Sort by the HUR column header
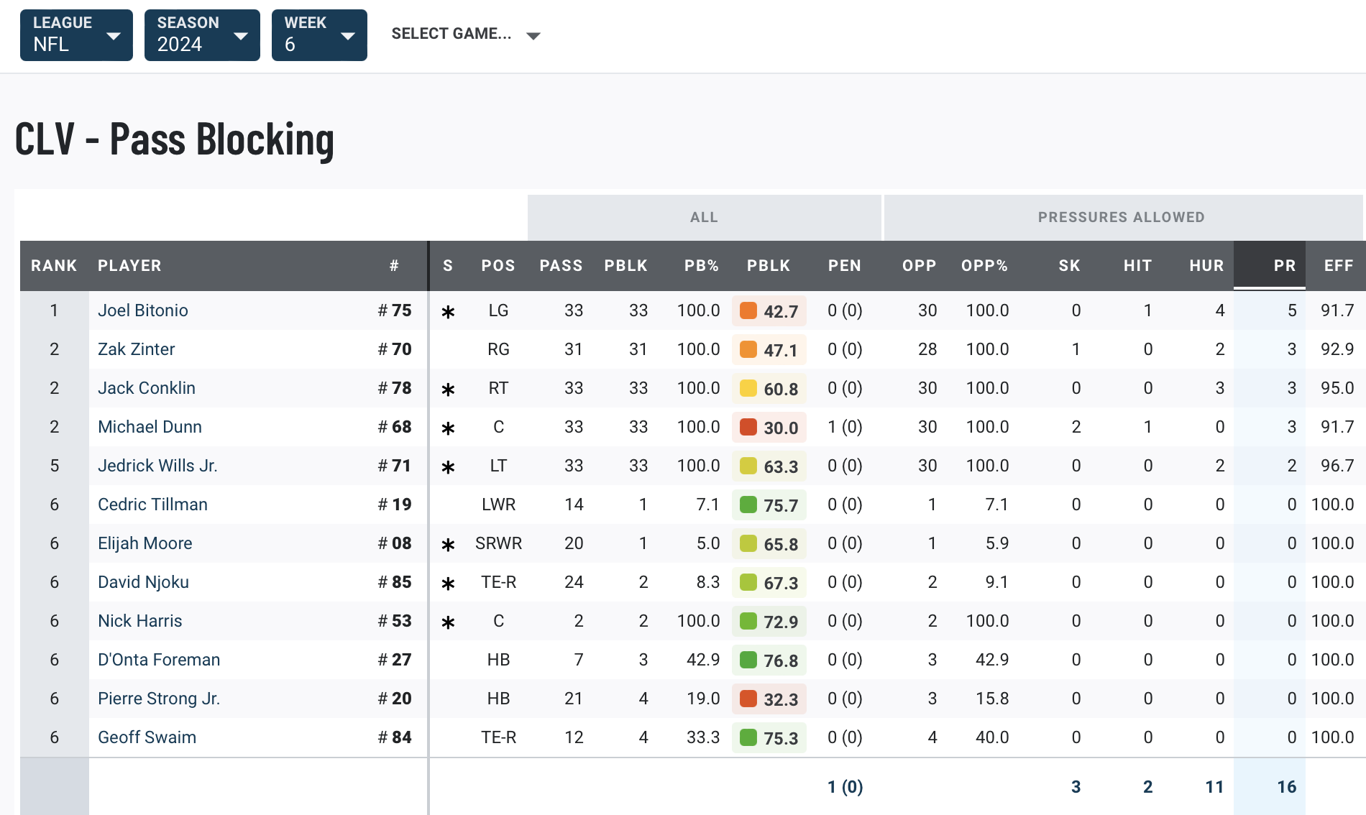This screenshot has width=1366, height=815. tap(1206, 266)
